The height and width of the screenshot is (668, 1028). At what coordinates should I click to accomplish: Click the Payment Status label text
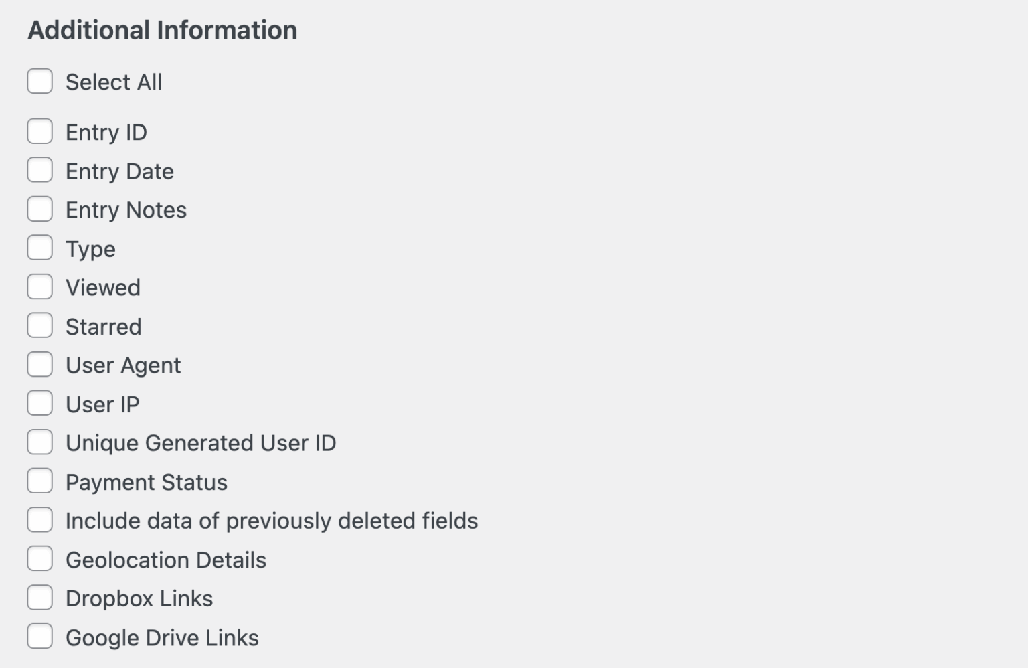(x=146, y=482)
